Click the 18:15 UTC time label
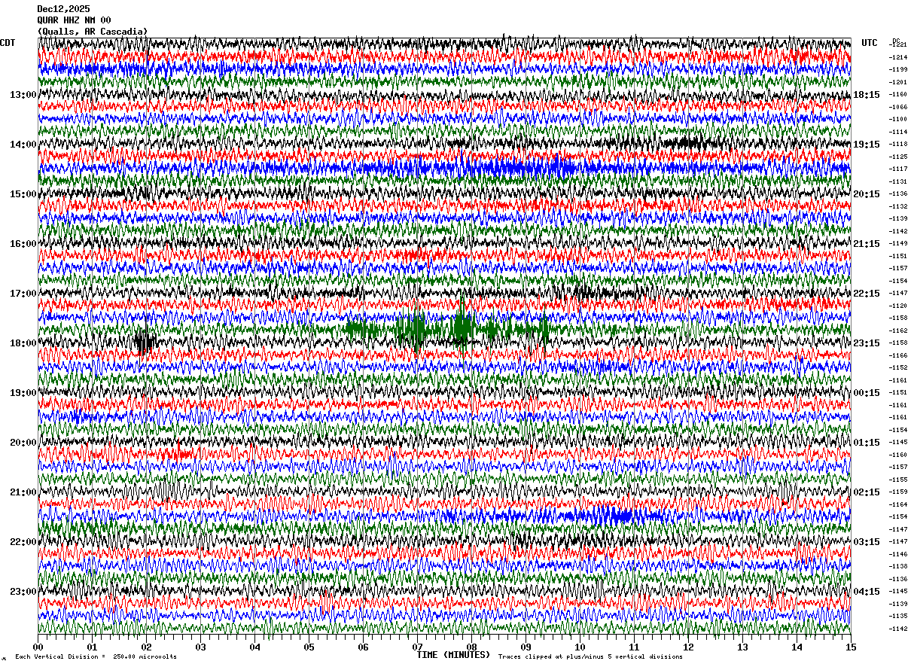Viewport: 911px width, 667px height. [867, 95]
